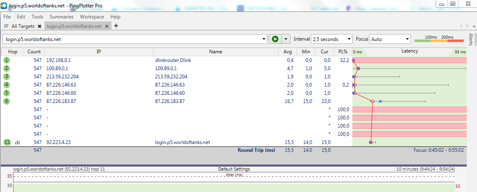The height and width of the screenshot is (192, 477).
Task: Click the Cur column header
Action: click(x=324, y=52)
